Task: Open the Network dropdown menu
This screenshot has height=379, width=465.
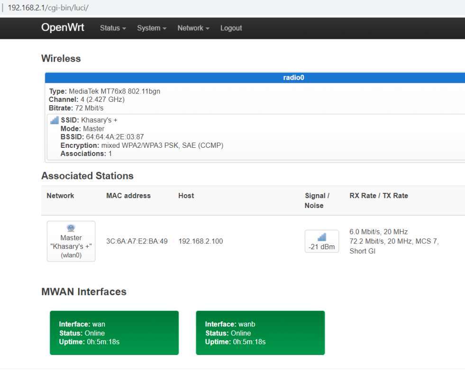Action: click(193, 28)
